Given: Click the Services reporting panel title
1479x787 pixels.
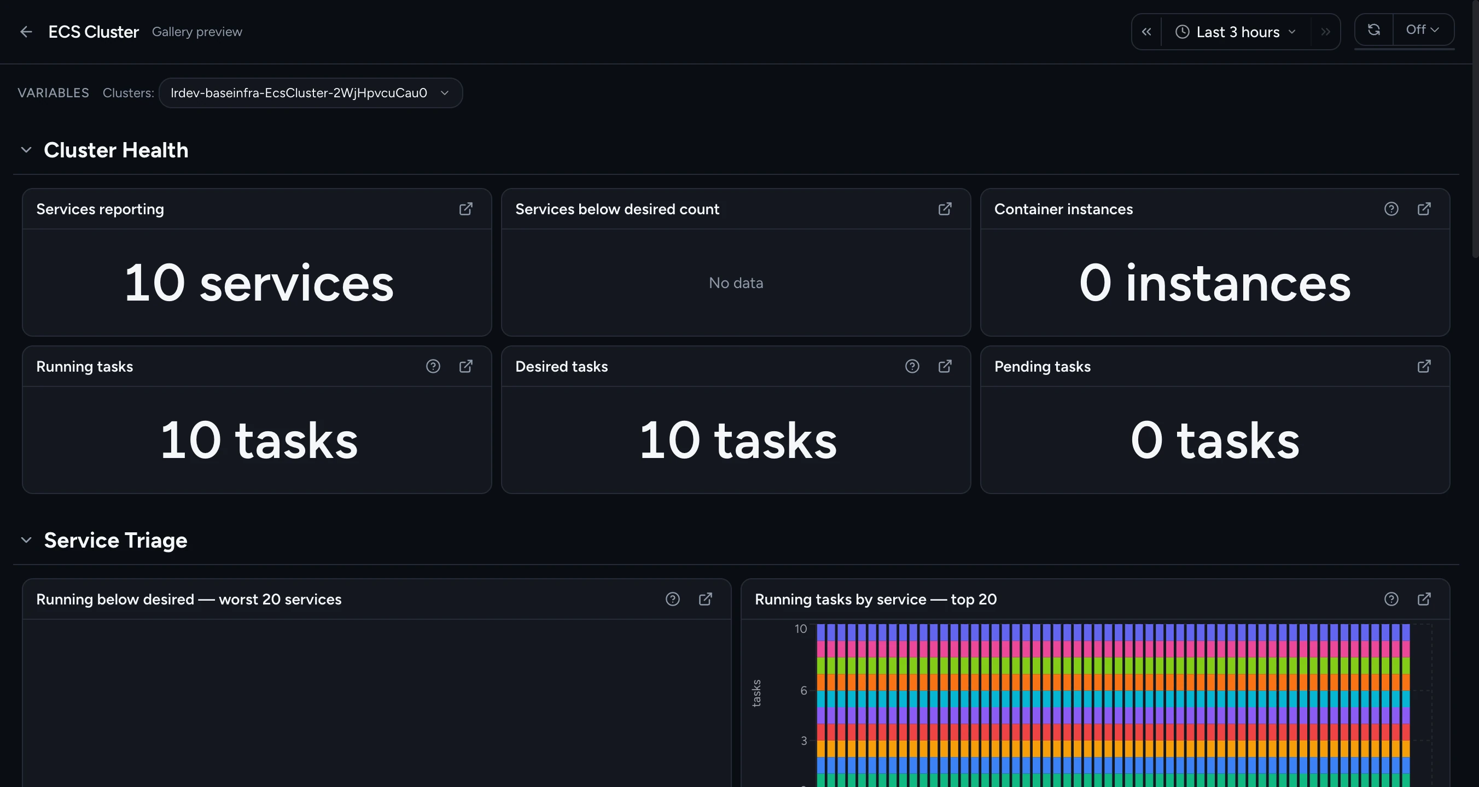Looking at the screenshot, I should (100, 209).
